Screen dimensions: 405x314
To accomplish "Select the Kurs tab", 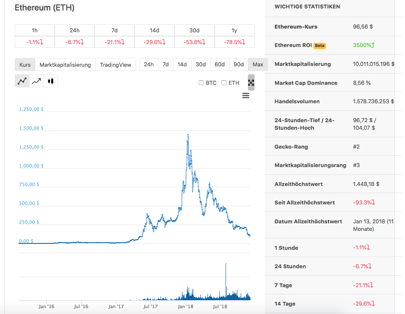I will tap(24, 65).
